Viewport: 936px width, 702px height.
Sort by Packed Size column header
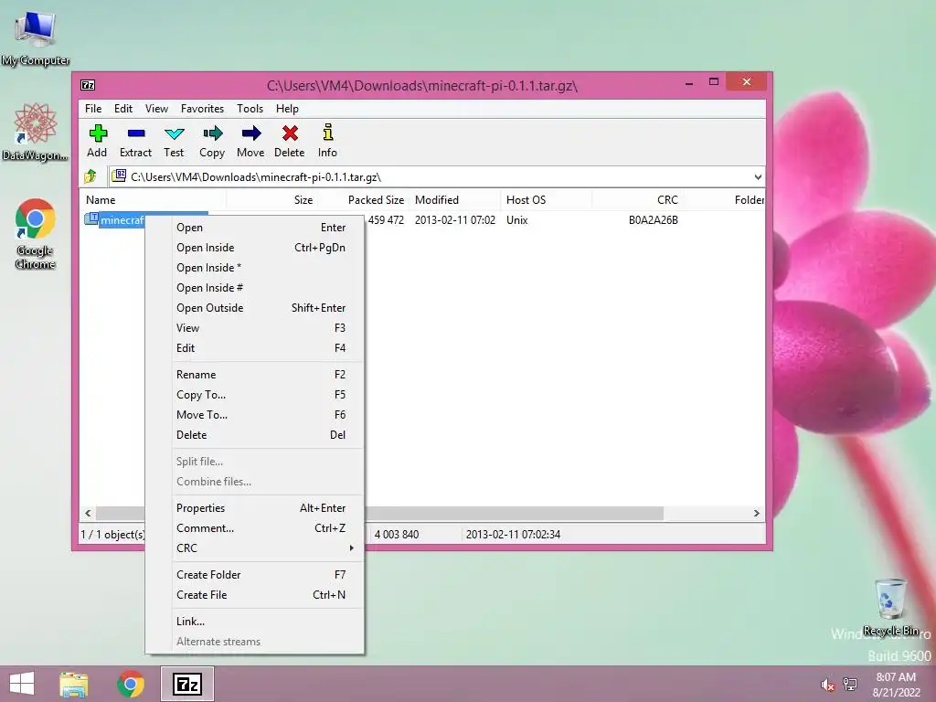click(x=363, y=200)
